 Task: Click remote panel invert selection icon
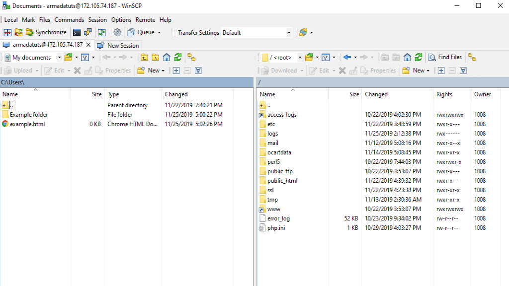click(x=463, y=71)
